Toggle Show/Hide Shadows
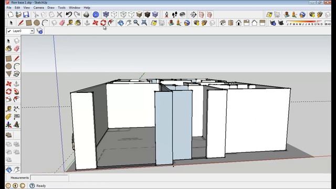This screenshot has height=189, width=336. (281, 23)
